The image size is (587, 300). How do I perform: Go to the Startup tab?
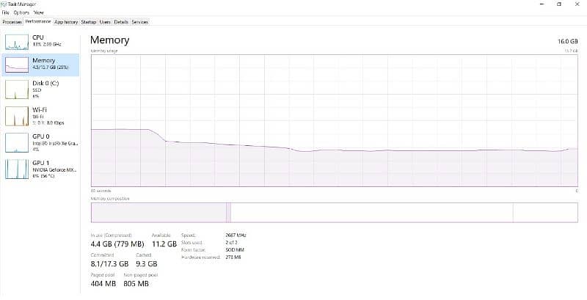click(x=88, y=22)
